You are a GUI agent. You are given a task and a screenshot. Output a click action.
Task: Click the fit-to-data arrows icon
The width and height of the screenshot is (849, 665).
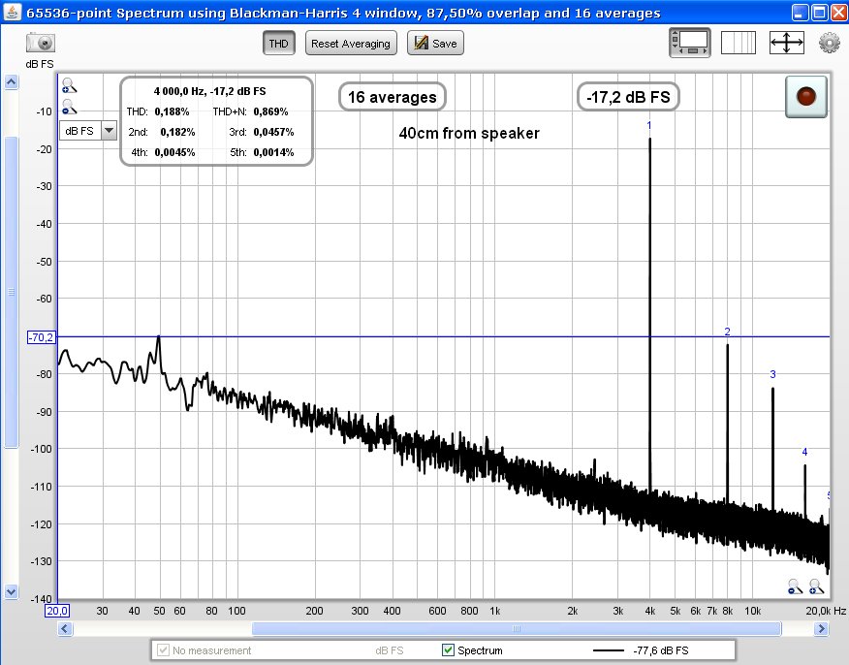coord(787,43)
